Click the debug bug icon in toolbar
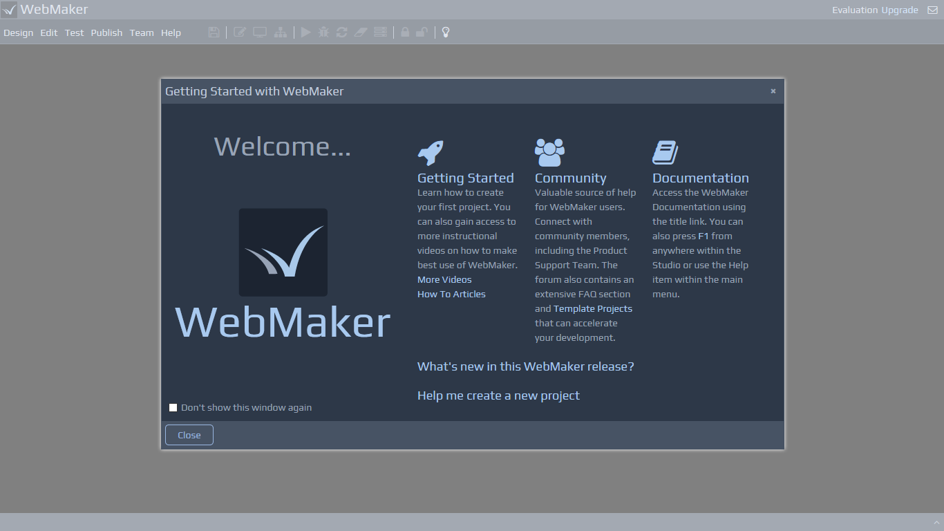Screen dimensions: 944x531 click(323, 32)
